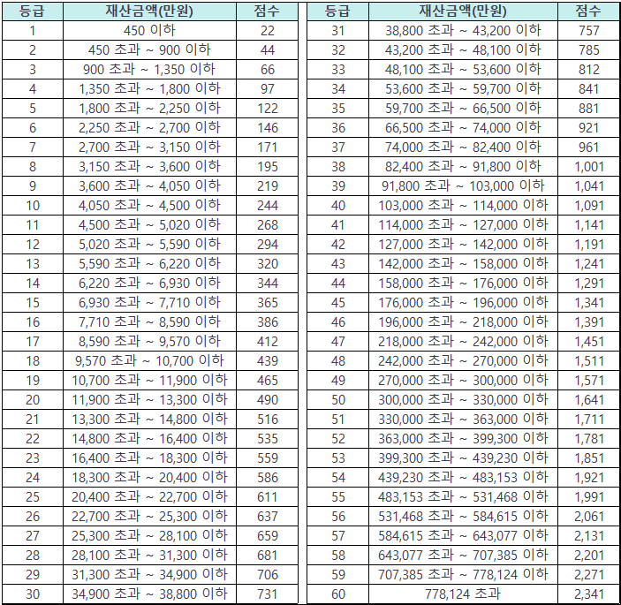Click score value 611
Screen dimensions: 621x605
pyautogui.click(x=268, y=496)
